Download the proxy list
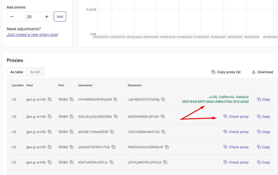278x175 pixels. [263, 72]
